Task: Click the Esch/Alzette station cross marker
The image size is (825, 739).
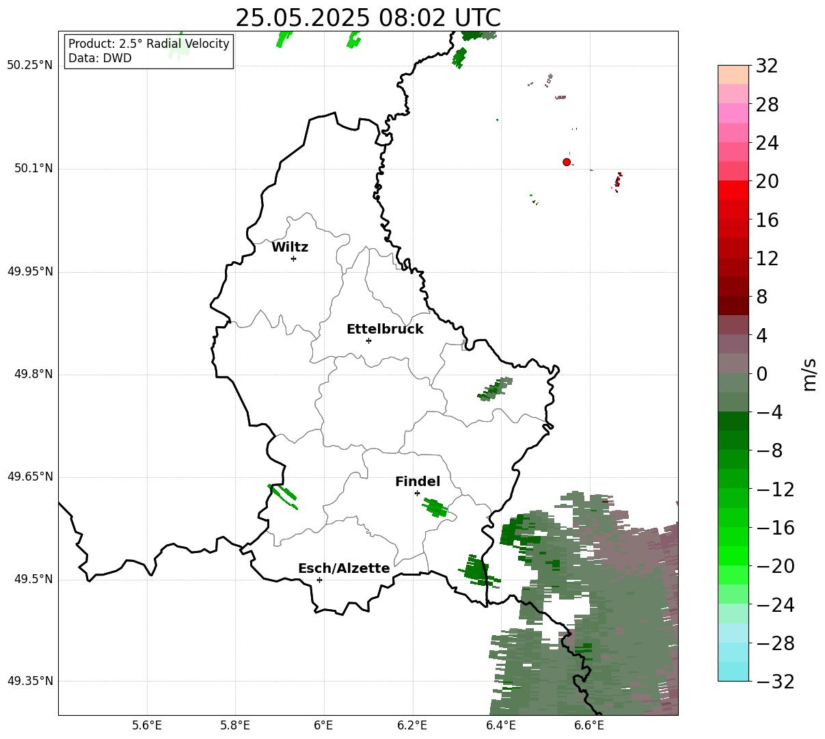Action: (319, 580)
